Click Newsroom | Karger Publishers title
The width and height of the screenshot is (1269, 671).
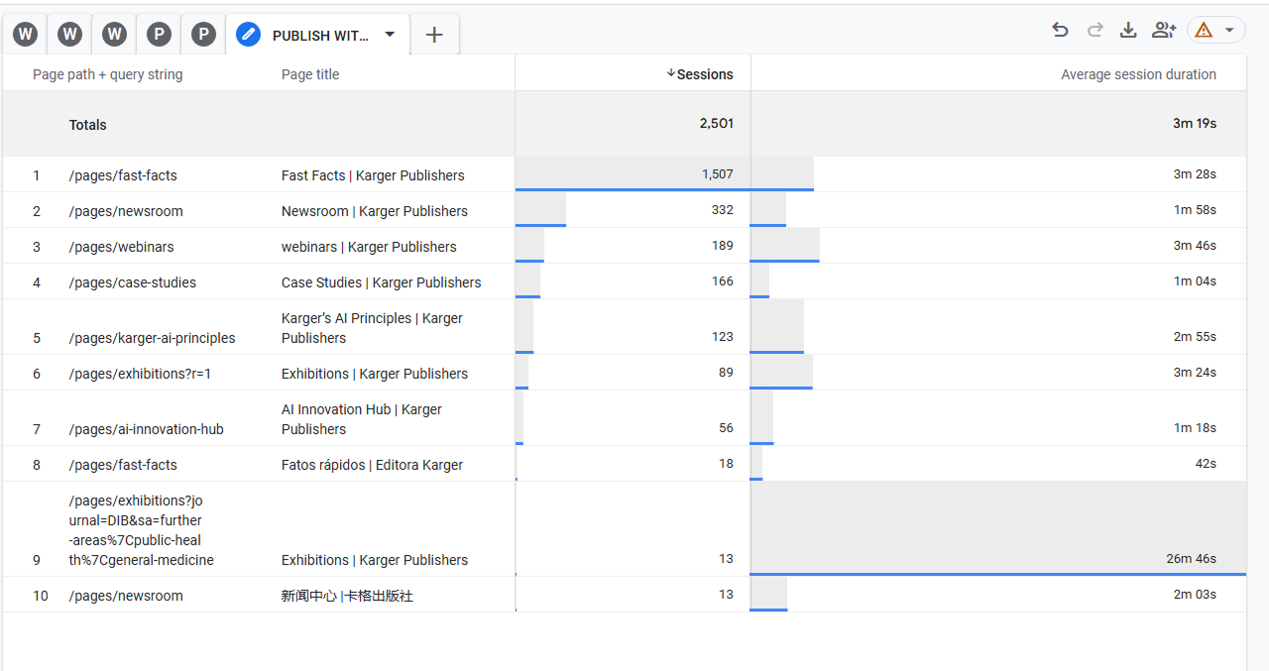(x=375, y=211)
